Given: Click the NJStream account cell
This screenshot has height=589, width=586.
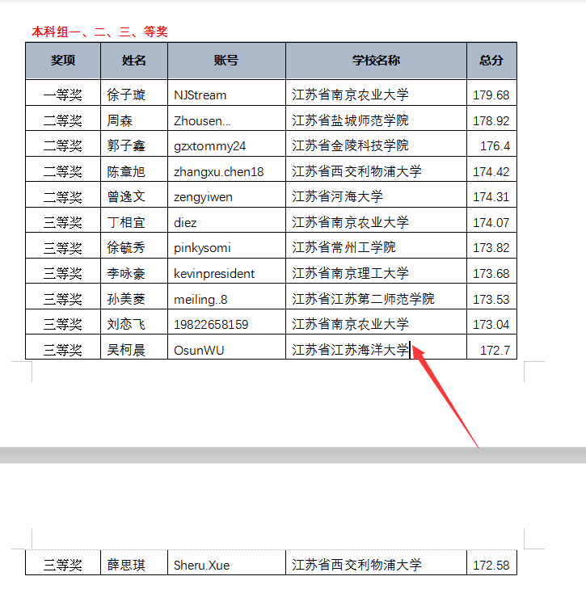Looking at the screenshot, I should pyautogui.click(x=200, y=95).
